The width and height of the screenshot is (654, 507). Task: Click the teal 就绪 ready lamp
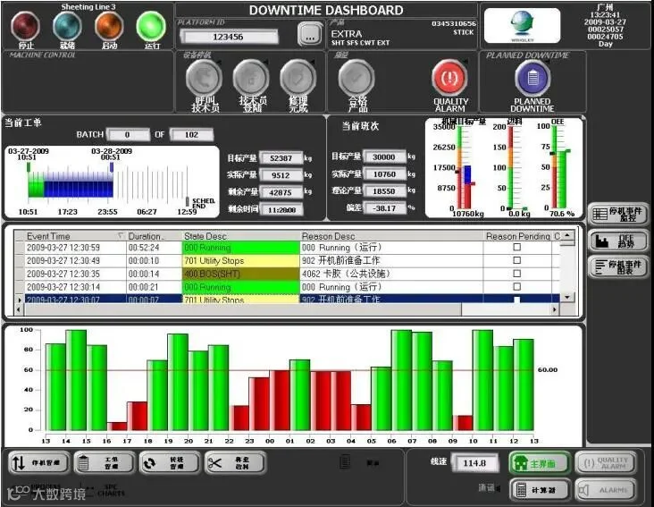[x=67, y=26]
